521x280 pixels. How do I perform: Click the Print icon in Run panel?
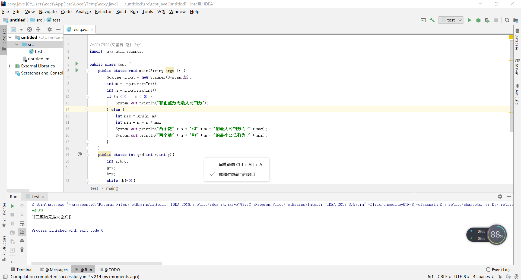(22, 241)
